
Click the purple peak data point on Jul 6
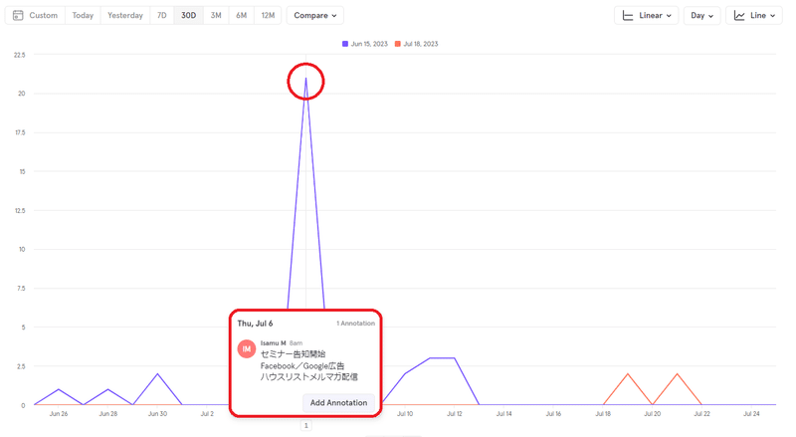click(305, 79)
